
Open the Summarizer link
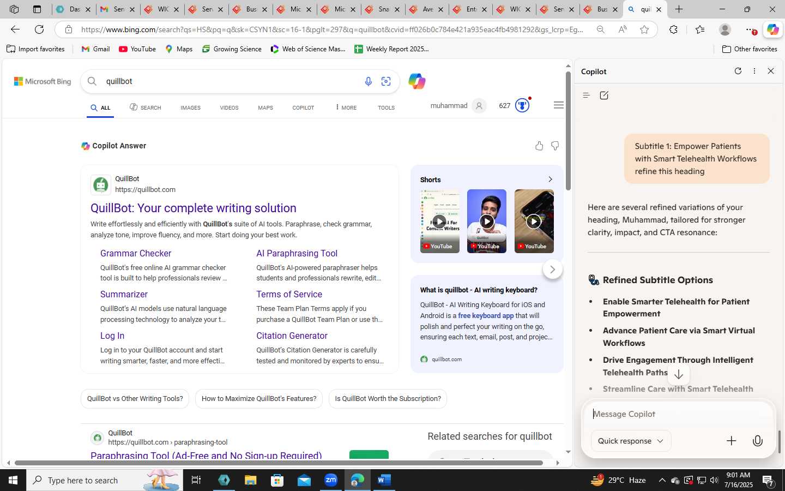point(124,294)
